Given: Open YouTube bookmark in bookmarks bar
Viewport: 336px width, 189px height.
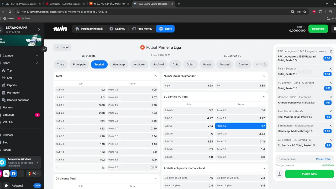Looking at the screenshot, I should coord(24,18).
